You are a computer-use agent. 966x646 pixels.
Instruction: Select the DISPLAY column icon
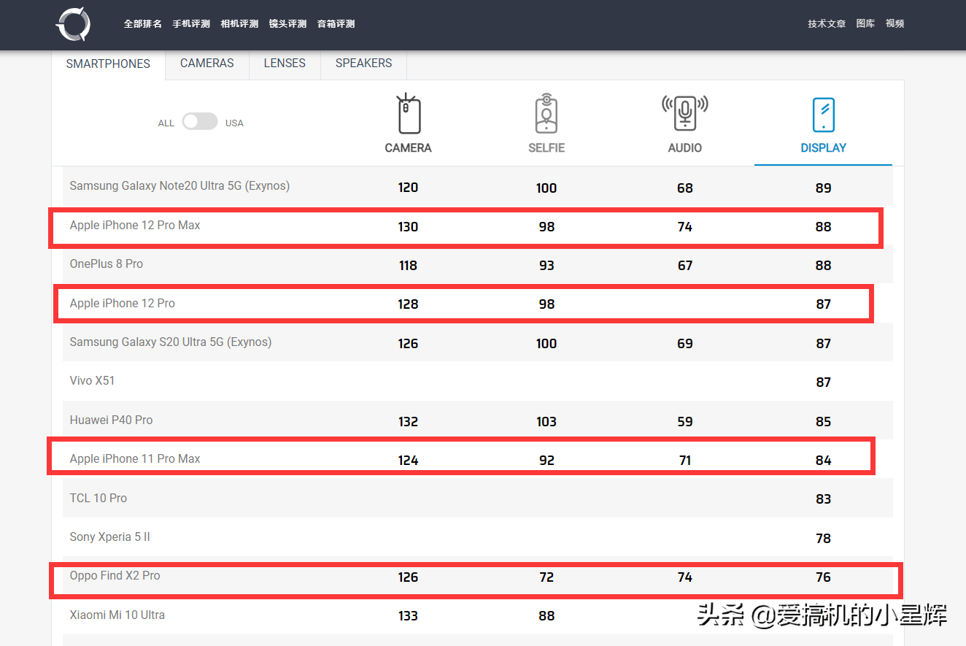pyautogui.click(x=823, y=114)
